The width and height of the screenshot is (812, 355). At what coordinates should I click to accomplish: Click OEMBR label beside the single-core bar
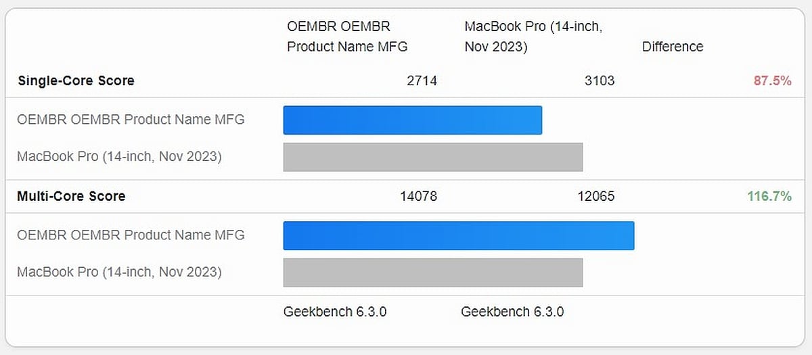point(131,120)
